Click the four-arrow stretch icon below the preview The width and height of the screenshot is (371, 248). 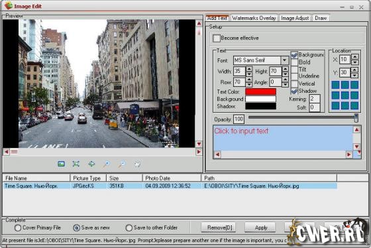pyautogui.click(x=91, y=164)
